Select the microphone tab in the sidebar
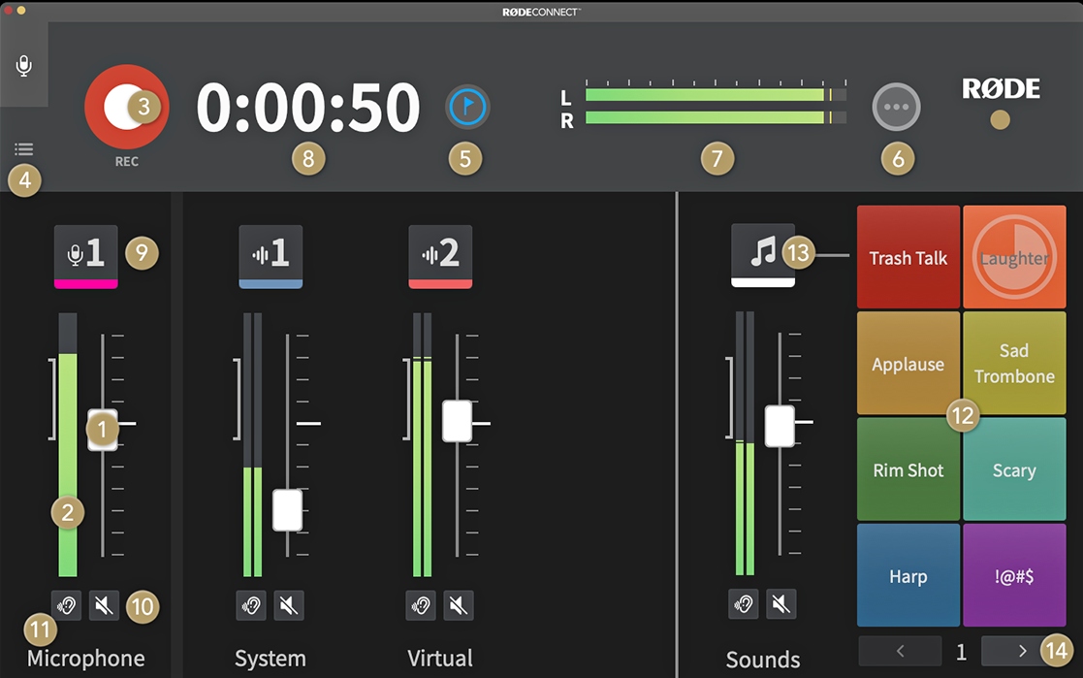The width and height of the screenshot is (1083, 678). (24, 66)
